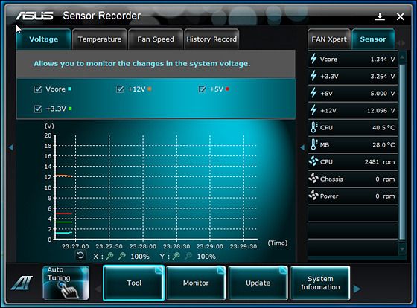This screenshot has width=417, height=308.
Task: Click the CPU thermometer icon
Action: (313, 127)
